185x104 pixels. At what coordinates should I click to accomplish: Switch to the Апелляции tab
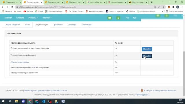click(86, 25)
